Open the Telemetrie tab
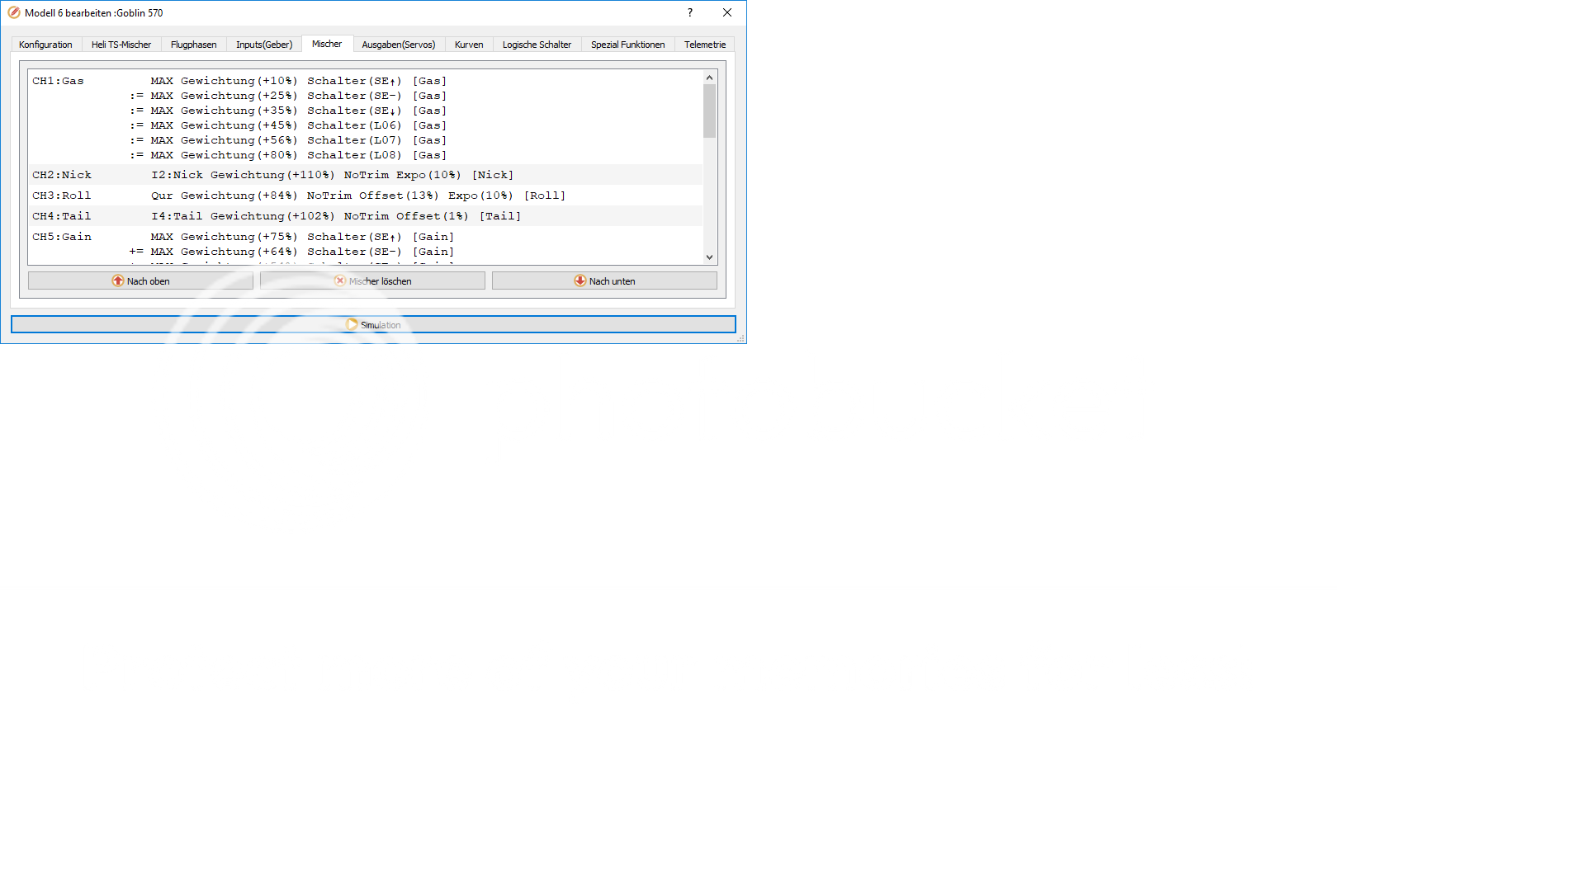1585x891 pixels. coord(704,45)
